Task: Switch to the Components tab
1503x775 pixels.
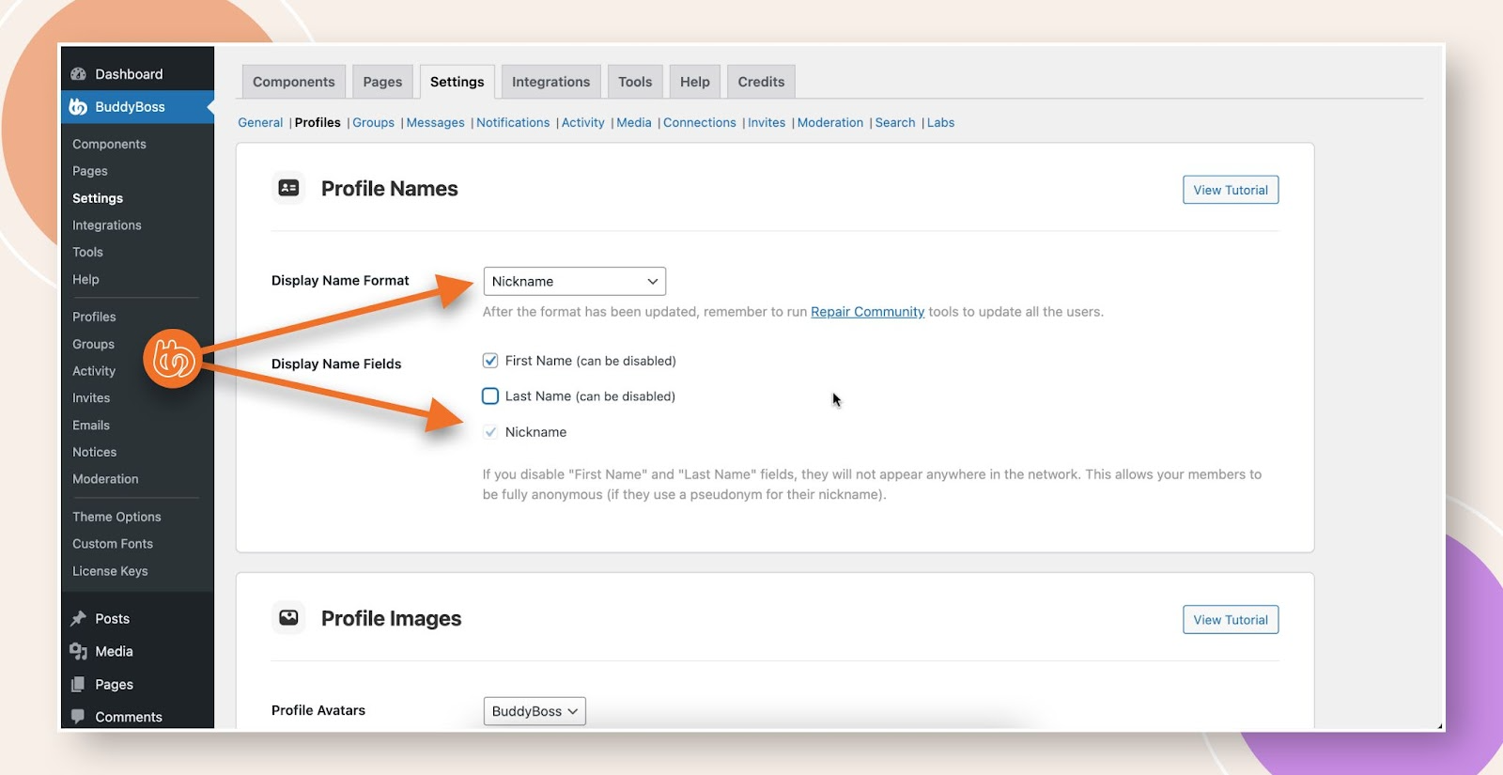Action: pos(294,82)
